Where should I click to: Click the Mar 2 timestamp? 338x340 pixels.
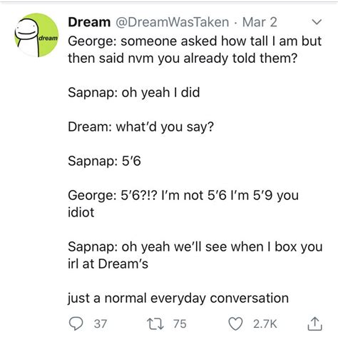tap(260, 22)
